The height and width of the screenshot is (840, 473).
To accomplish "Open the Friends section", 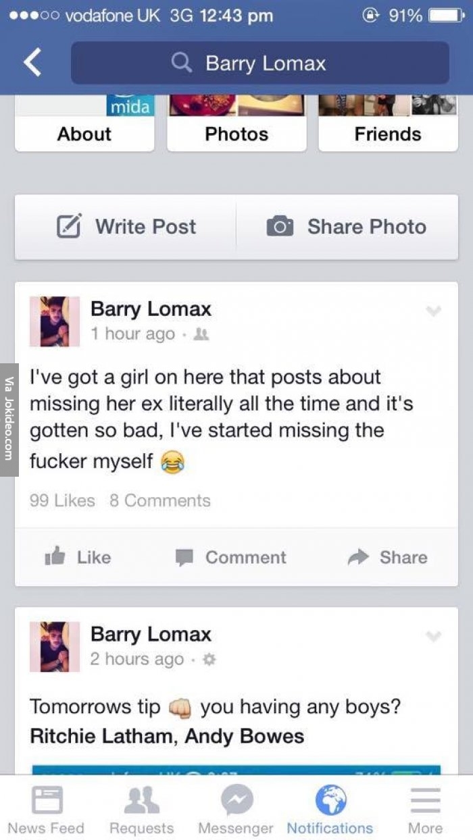I will [x=388, y=134].
